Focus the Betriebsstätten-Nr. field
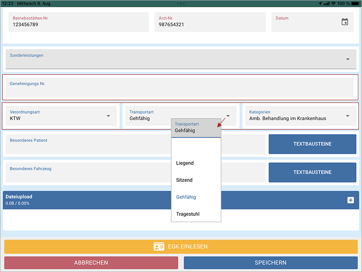The height and width of the screenshot is (272, 362). pyautogui.click(x=78, y=22)
